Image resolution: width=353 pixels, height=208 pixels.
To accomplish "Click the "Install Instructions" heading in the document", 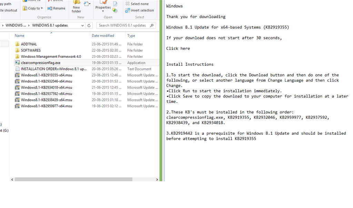I will tap(190, 64).
